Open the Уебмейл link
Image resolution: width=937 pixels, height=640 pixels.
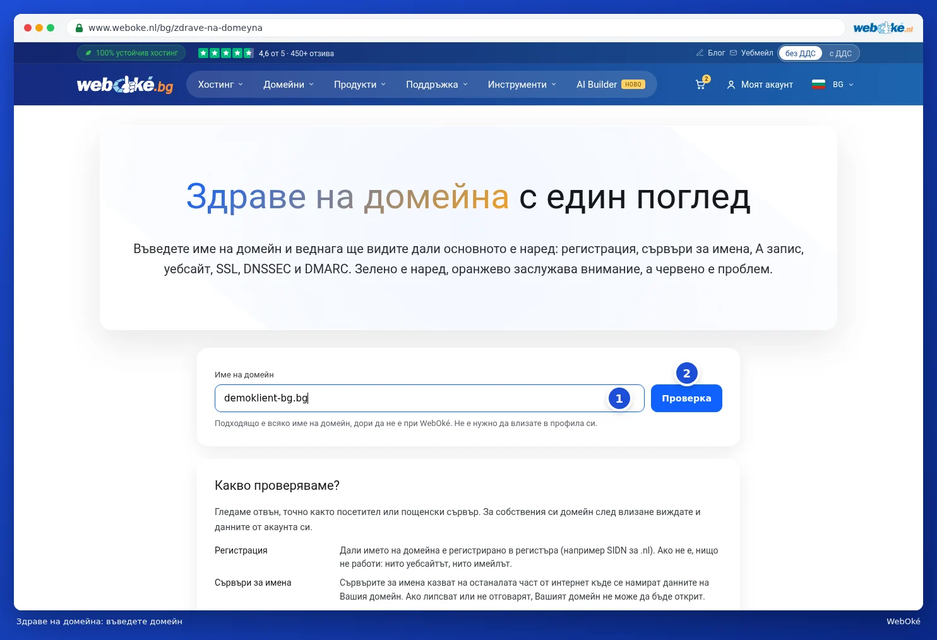tap(757, 53)
